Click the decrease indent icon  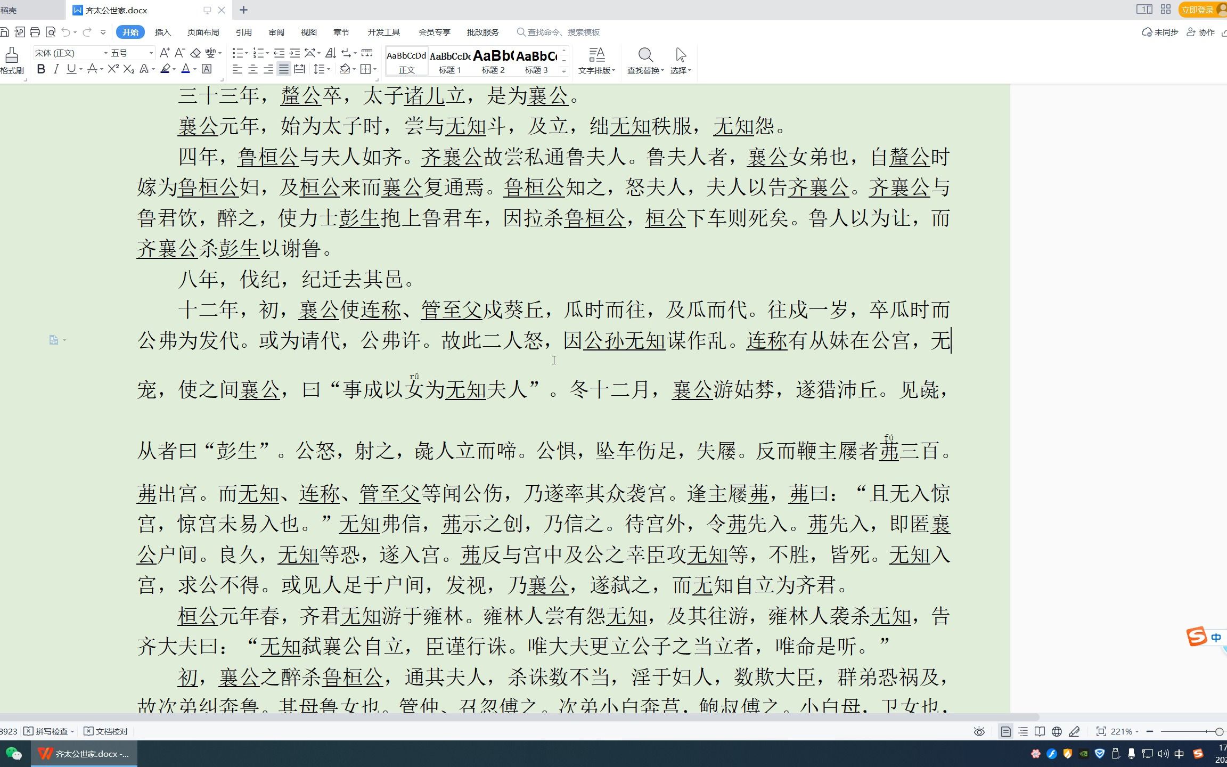coord(279,53)
